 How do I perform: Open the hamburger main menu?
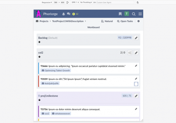click(140, 14)
